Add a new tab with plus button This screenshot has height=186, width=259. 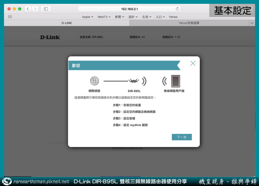pyautogui.click(x=252, y=23)
